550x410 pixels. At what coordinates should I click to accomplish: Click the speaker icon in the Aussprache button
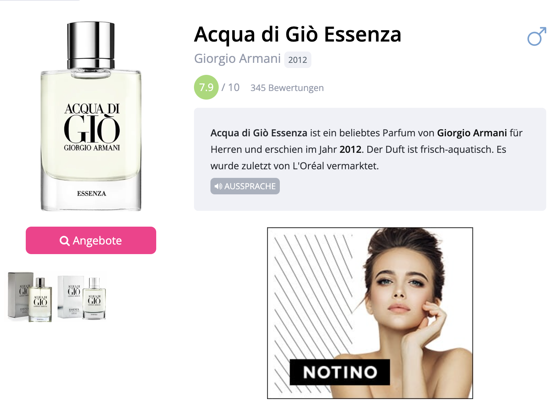(218, 186)
